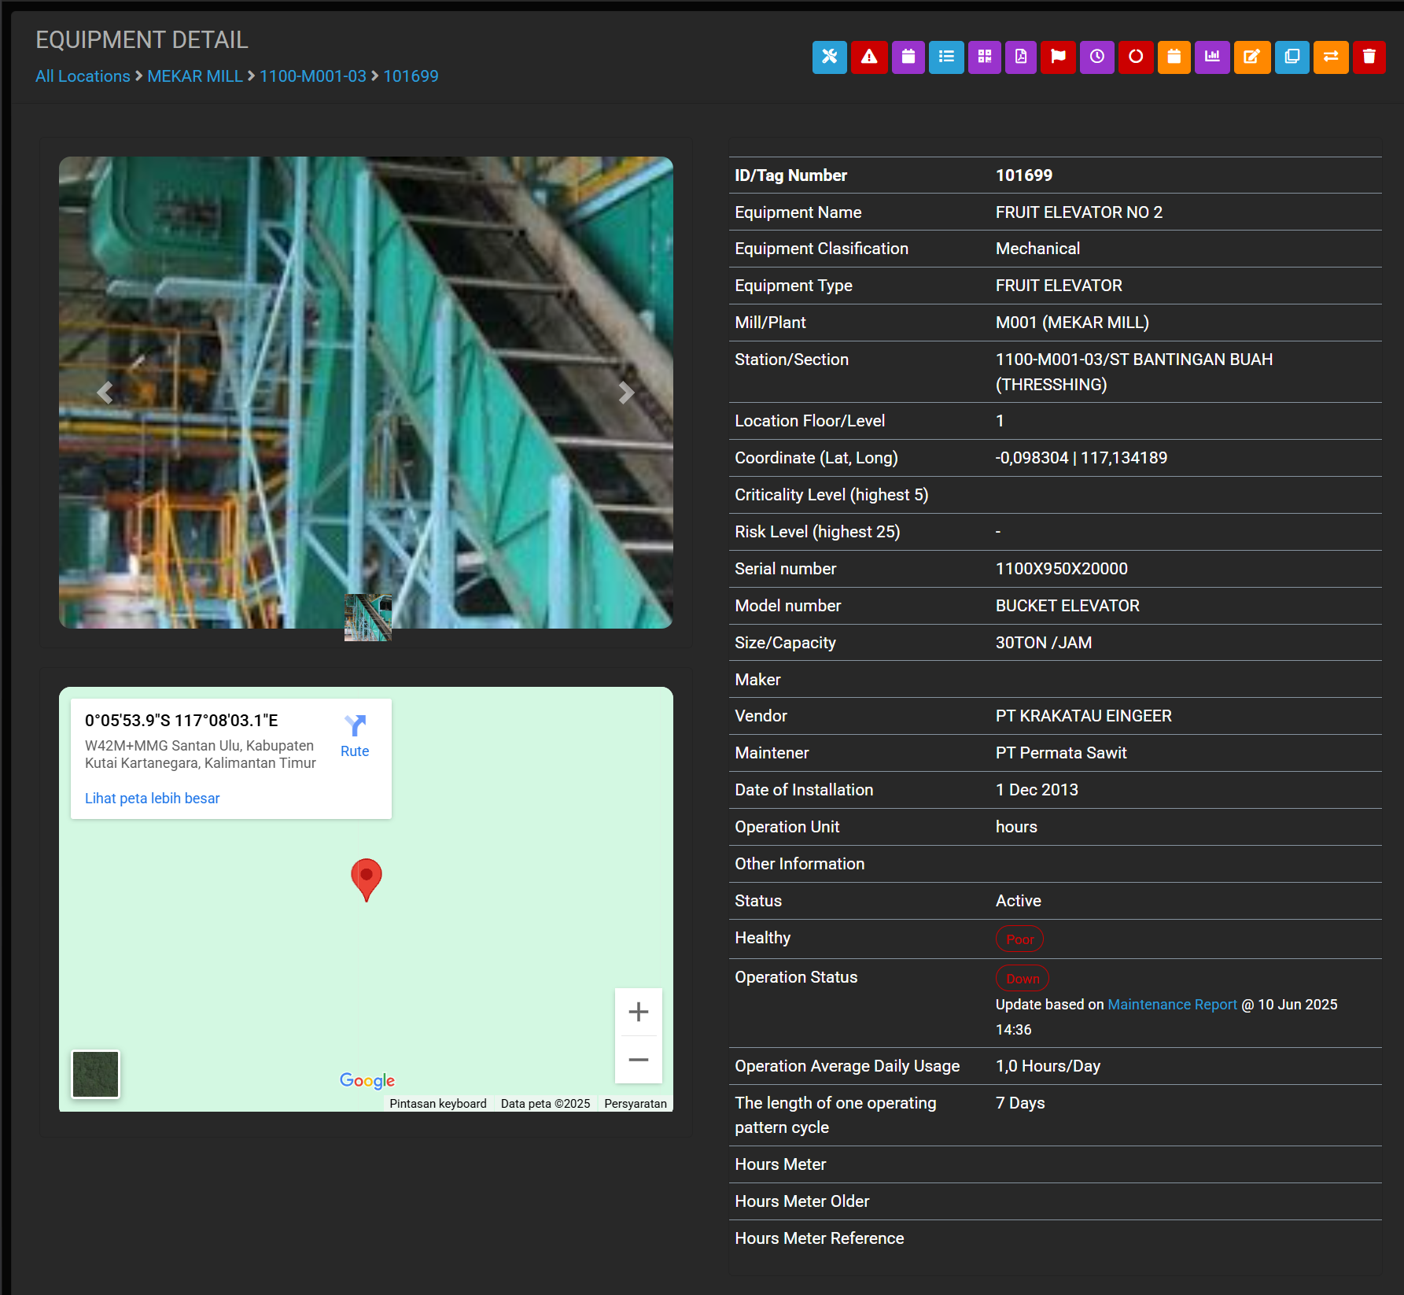The width and height of the screenshot is (1404, 1295).
Task: Go to All Locations breadcrumb
Action: point(83,76)
